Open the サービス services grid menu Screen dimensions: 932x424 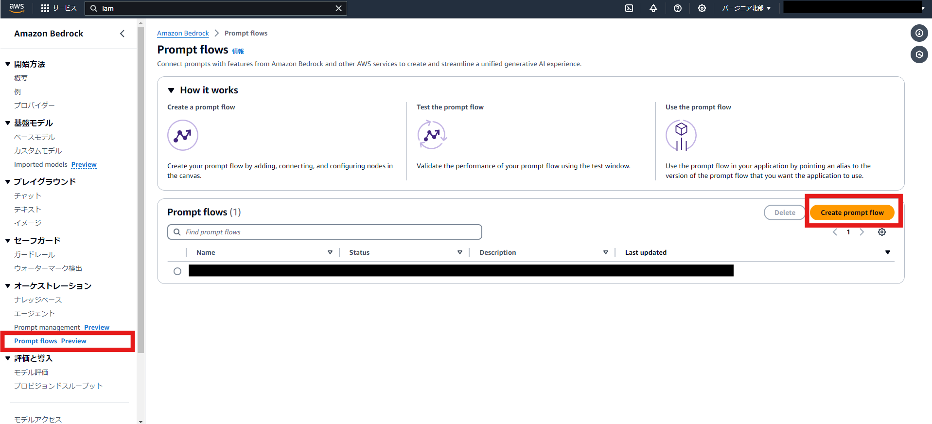[59, 8]
